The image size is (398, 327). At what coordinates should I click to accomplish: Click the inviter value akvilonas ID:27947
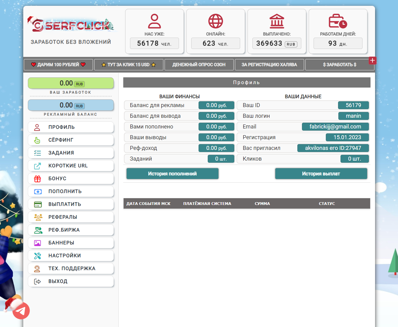(333, 148)
